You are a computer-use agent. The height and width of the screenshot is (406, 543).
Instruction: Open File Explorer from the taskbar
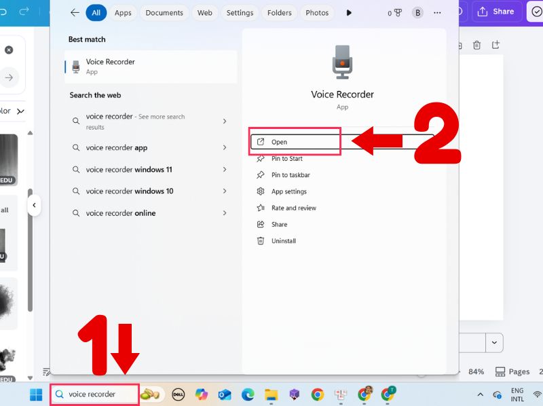pyautogui.click(x=271, y=394)
